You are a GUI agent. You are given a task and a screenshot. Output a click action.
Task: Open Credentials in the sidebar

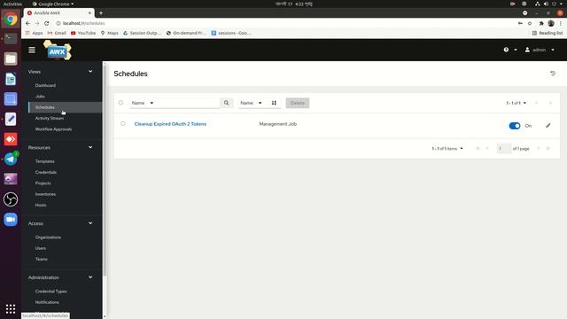coord(46,172)
